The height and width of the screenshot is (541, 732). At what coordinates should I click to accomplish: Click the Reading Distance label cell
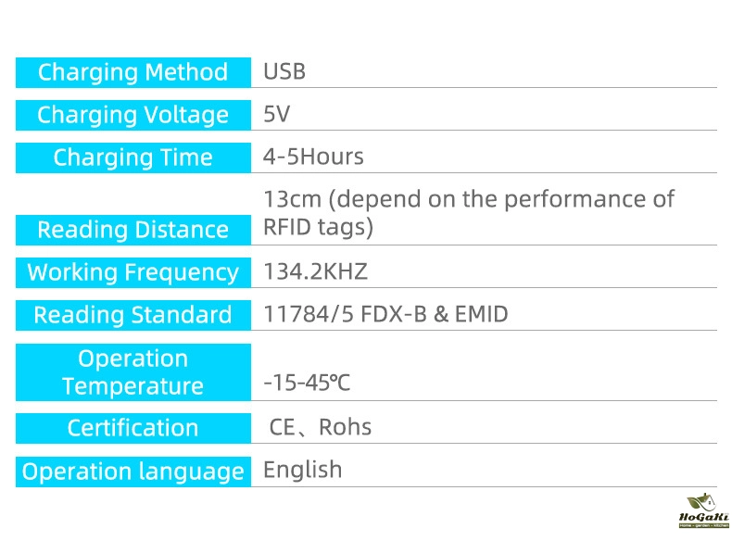coord(133,229)
